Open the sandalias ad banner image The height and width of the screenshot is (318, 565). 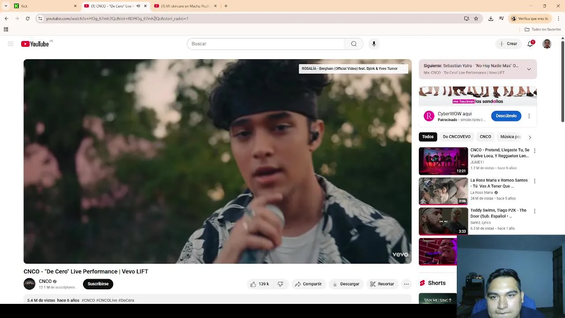pyautogui.click(x=478, y=96)
